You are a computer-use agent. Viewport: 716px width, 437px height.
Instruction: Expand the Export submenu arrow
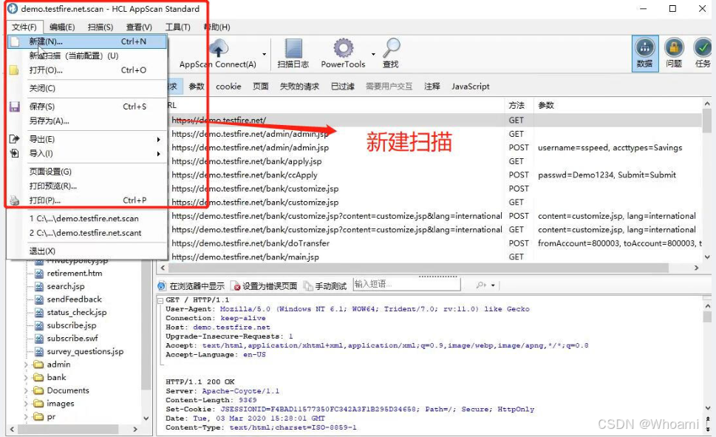click(x=158, y=140)
